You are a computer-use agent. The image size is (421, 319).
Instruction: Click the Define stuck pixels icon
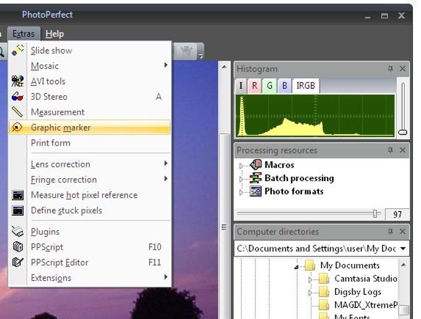[x=18, y=211]
